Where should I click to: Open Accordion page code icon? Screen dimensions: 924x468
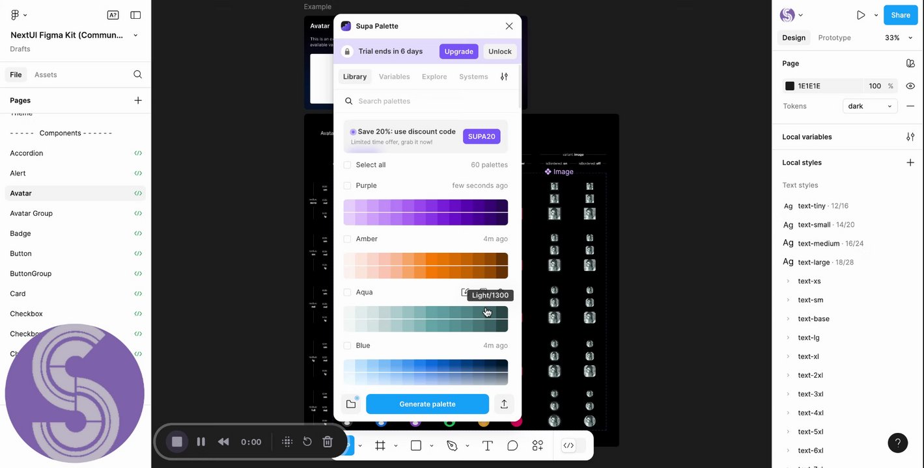[x=138, y=153]
